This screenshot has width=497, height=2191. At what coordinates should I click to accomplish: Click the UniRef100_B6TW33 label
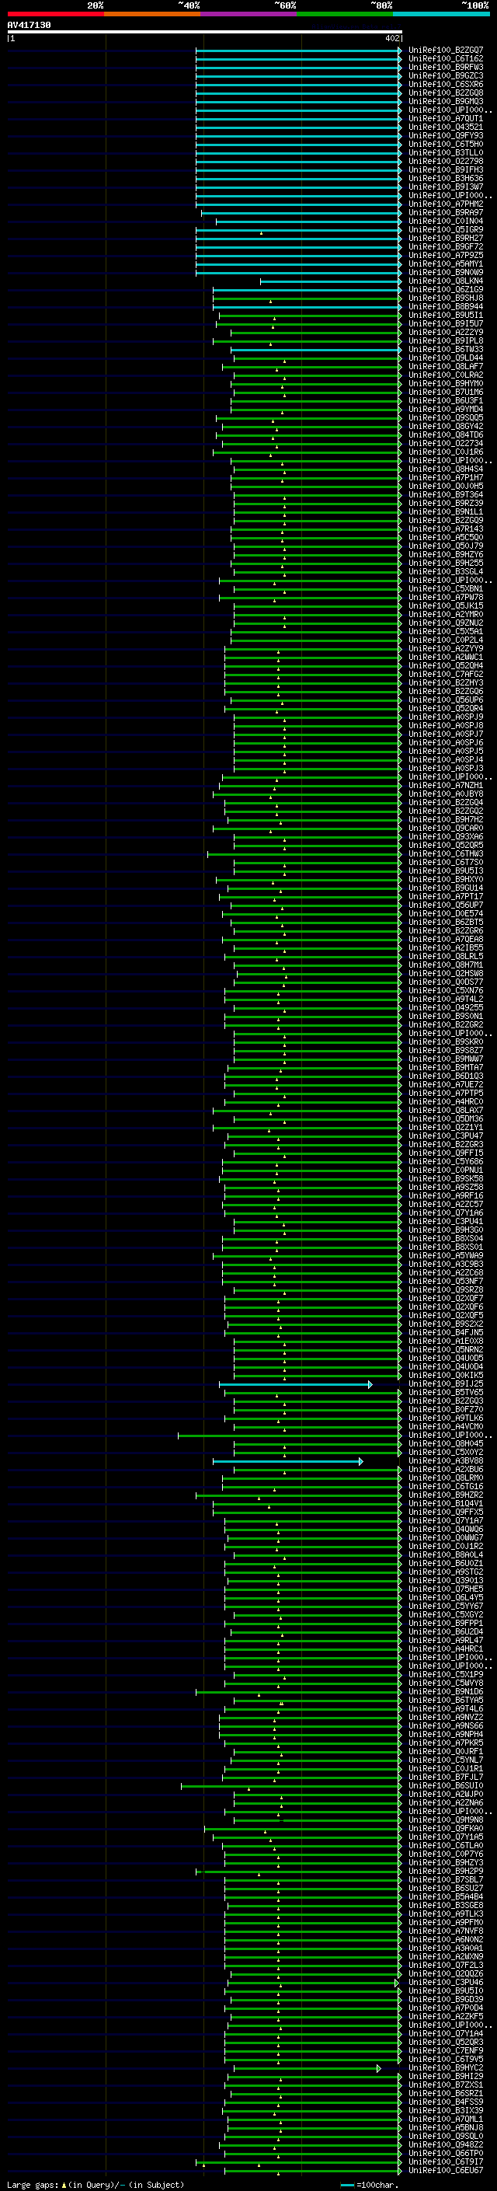[x=446, y=350]
